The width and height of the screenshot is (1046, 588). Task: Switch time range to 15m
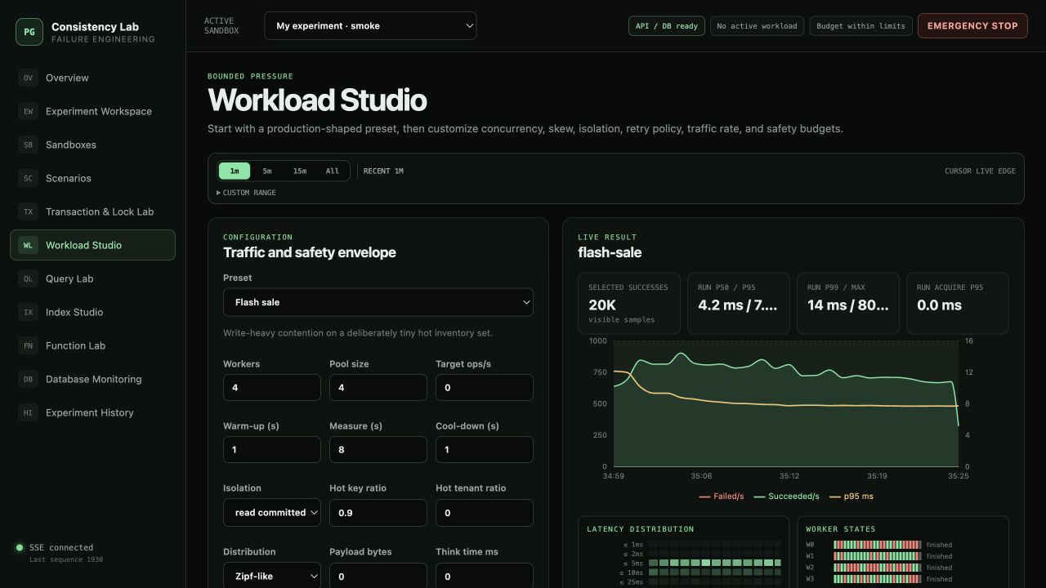tap(300, 171)
